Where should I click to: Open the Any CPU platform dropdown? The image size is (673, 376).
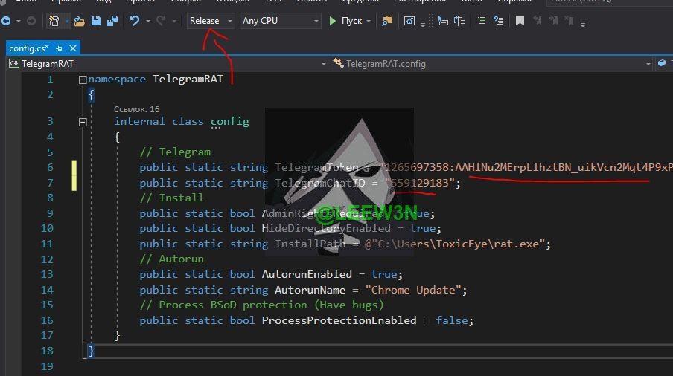[280, 21]
